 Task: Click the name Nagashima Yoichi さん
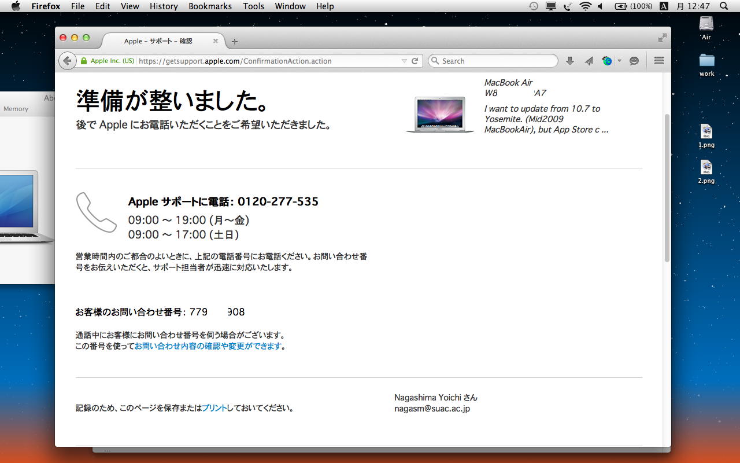436,398
